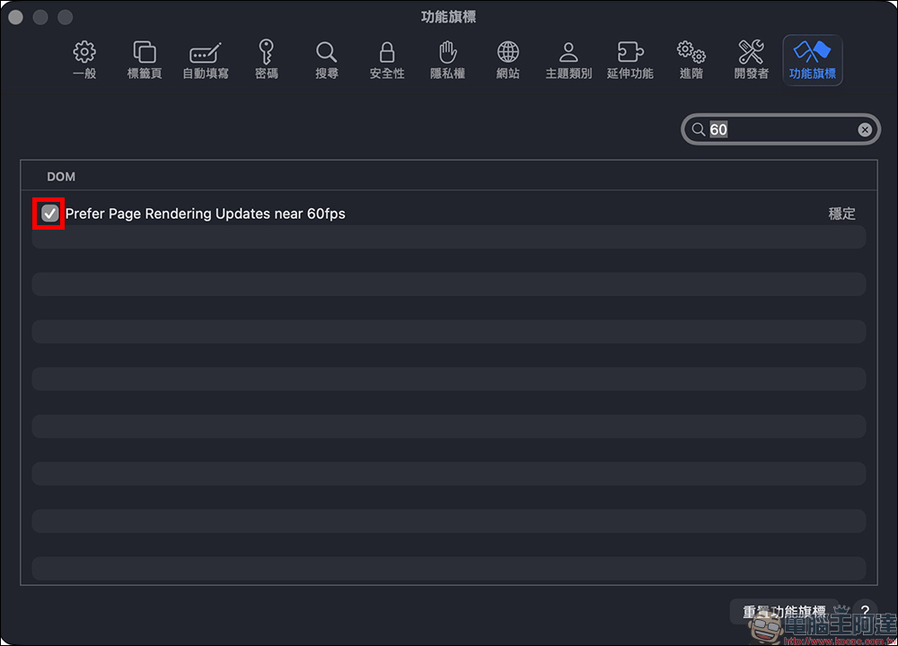
Task: Uncheck Prefer Page Rendering Updates near 60fps
Action: click(50, 214)
